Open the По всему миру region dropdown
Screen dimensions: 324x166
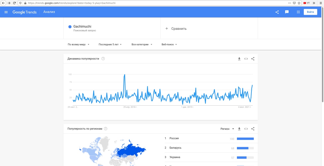tap(78, 44)
